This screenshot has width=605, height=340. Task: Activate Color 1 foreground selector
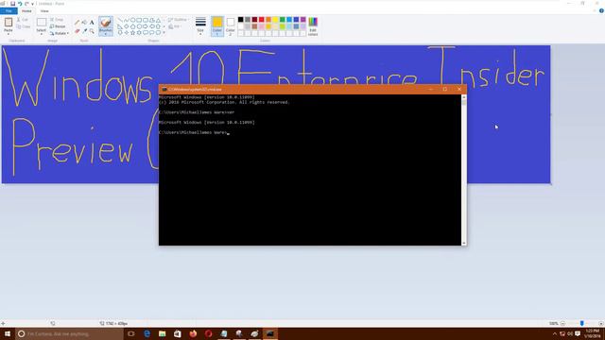(x=217, y=26)
